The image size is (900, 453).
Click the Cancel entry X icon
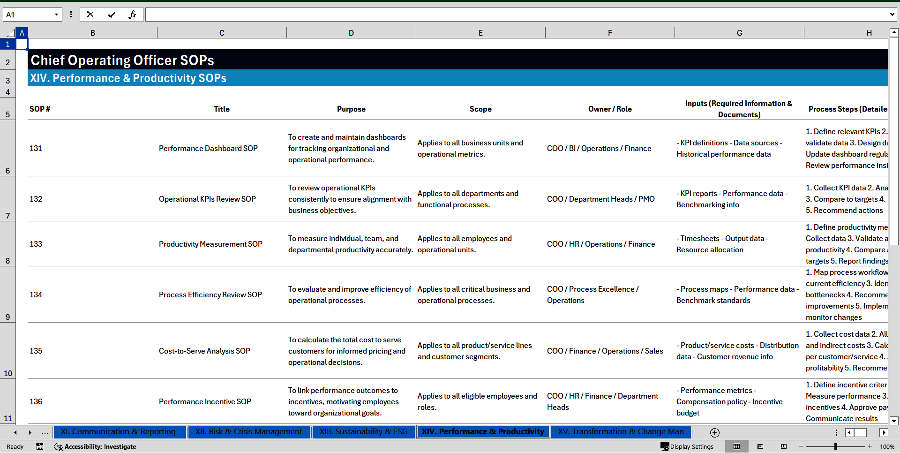click(90, 15)
